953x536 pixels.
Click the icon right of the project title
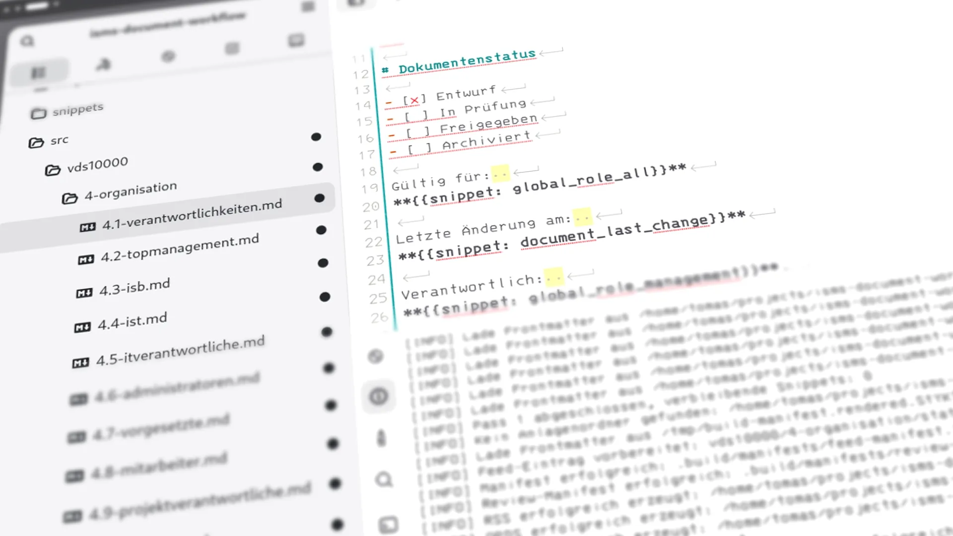[x=308, y=7]
